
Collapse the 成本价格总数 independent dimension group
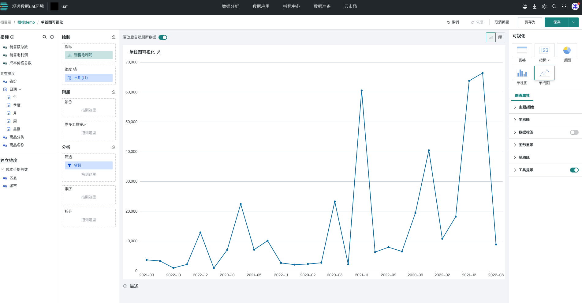pos(3,169)
